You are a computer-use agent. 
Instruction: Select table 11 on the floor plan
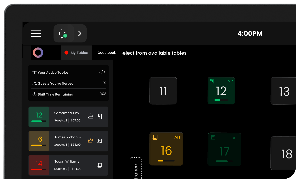pyautogui.click(x=163, y=91)
